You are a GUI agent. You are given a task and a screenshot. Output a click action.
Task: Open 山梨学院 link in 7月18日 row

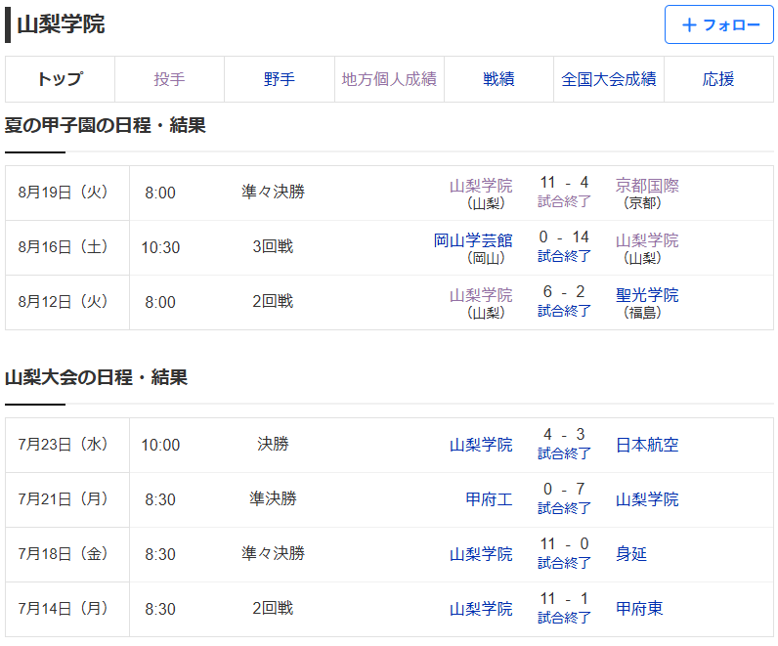[x=481, y=554]
